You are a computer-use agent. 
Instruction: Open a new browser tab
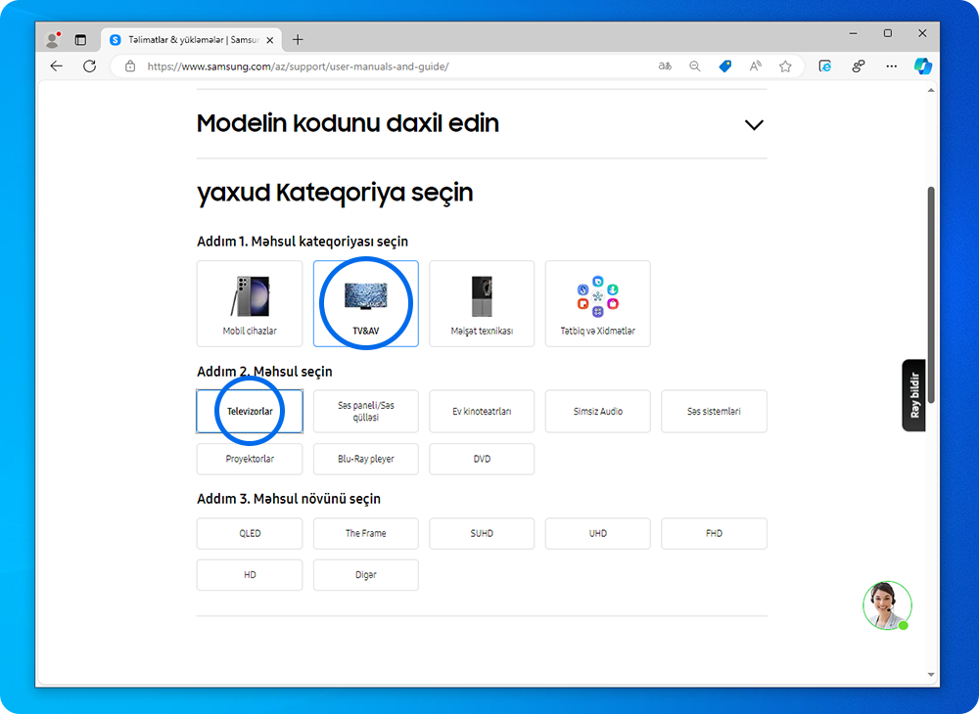[x=299, y=40]
